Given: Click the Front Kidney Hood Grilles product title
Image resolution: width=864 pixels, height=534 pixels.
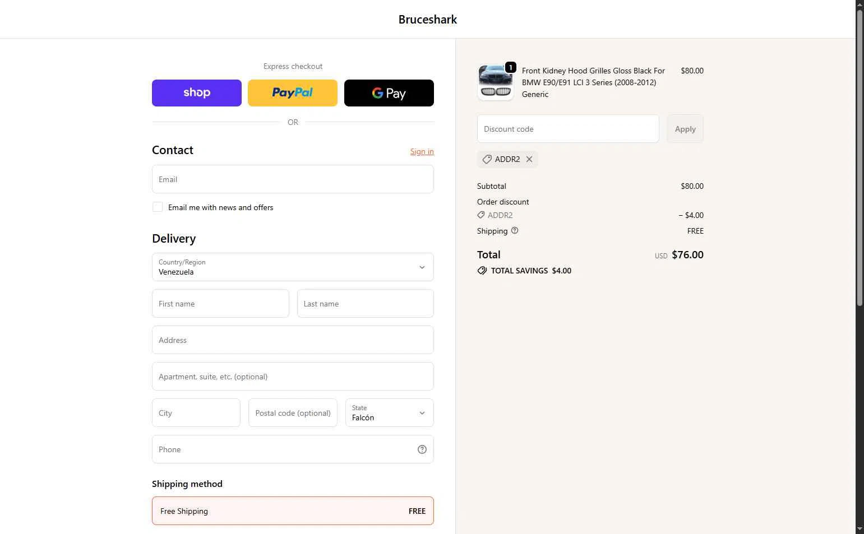Looking at the screenshot, I should pos(593,77).
